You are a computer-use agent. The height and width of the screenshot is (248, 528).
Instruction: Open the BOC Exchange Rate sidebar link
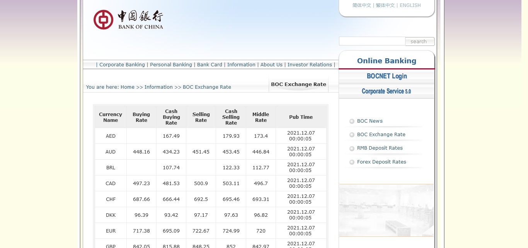[x=381, y=135]
